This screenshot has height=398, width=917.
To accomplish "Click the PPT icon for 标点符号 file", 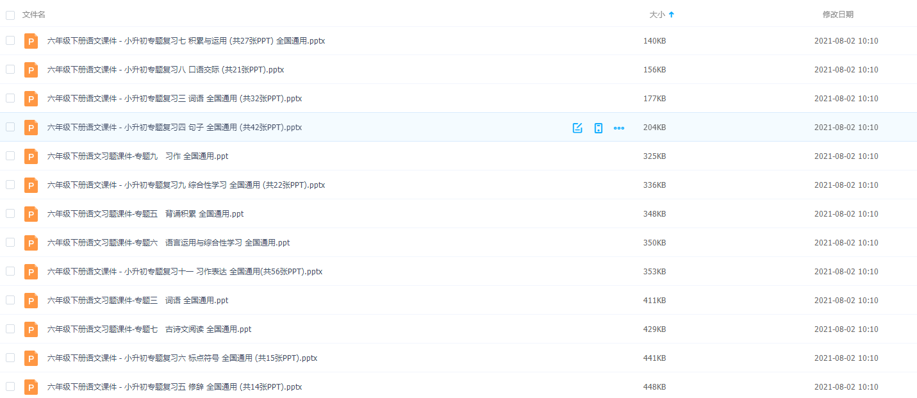I will [31, 358].
